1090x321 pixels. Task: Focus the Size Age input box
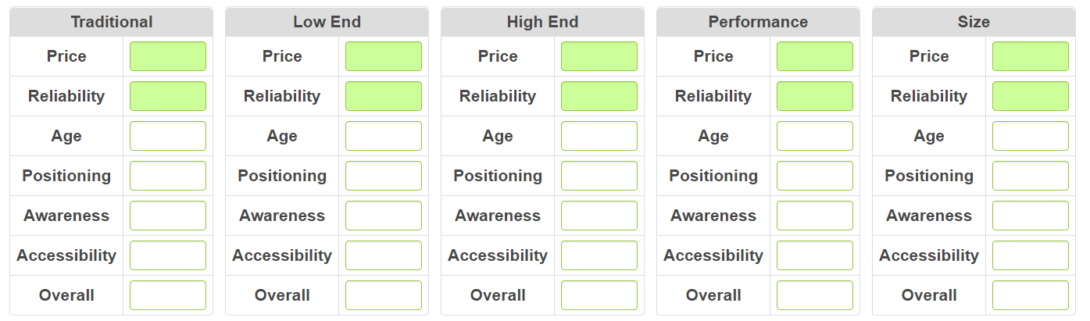[x=1031, y=136]
